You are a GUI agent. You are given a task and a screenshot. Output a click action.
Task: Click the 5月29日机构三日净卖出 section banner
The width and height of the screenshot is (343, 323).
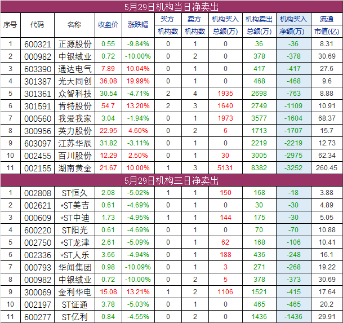point(171,180)
